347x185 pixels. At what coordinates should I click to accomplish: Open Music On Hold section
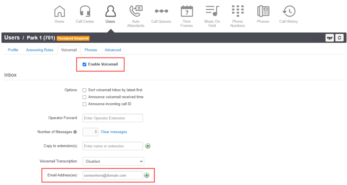[x=212, y=16]
